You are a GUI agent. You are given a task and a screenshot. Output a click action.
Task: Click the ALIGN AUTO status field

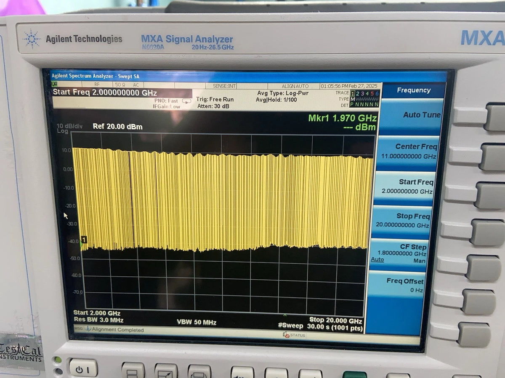[295, 86]
